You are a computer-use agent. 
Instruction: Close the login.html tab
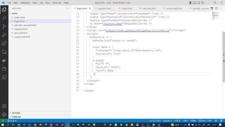[x=90, y=8]
